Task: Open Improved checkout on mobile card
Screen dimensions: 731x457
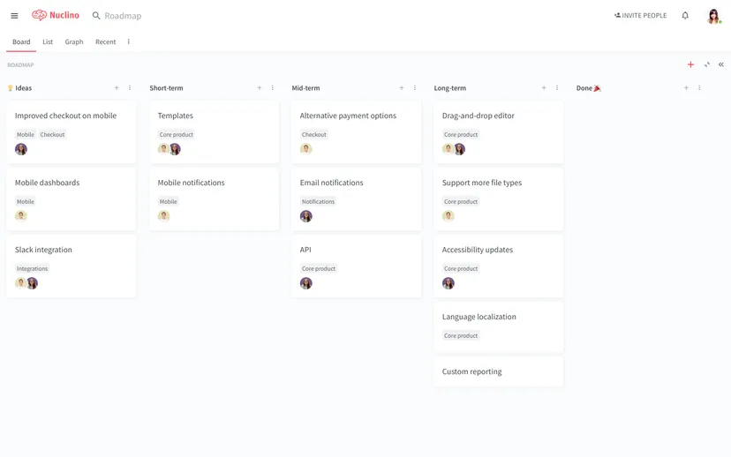Action: tap(72, 131)
